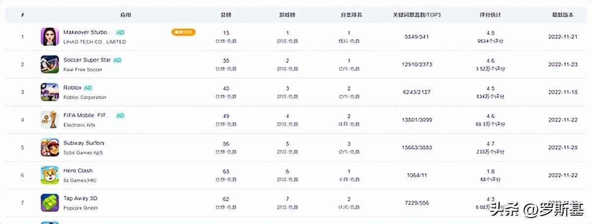
Task: Click the AD badge beside Roblox
Action: (x=88, y=88)
